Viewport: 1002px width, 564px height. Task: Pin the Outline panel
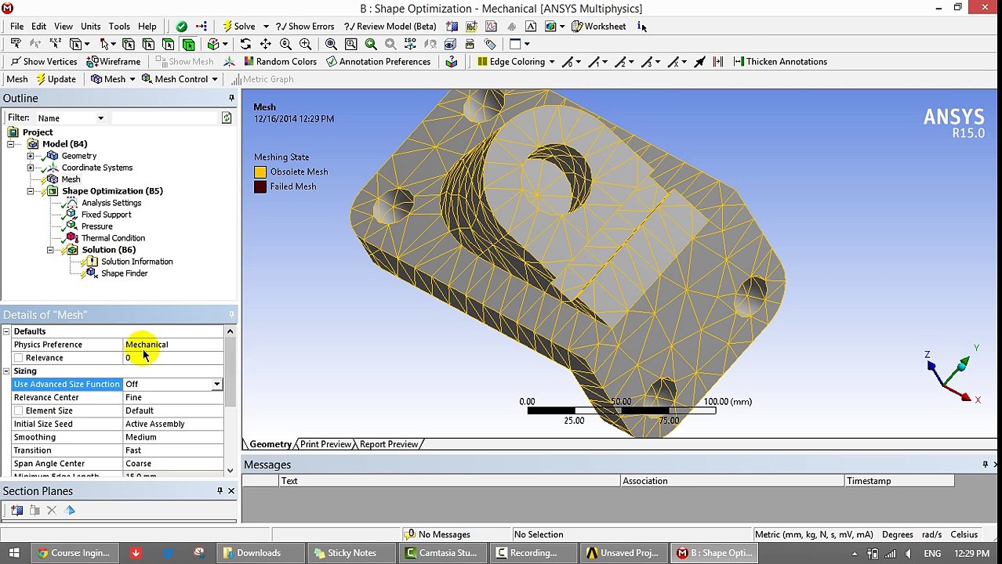[x=231, y=98]
